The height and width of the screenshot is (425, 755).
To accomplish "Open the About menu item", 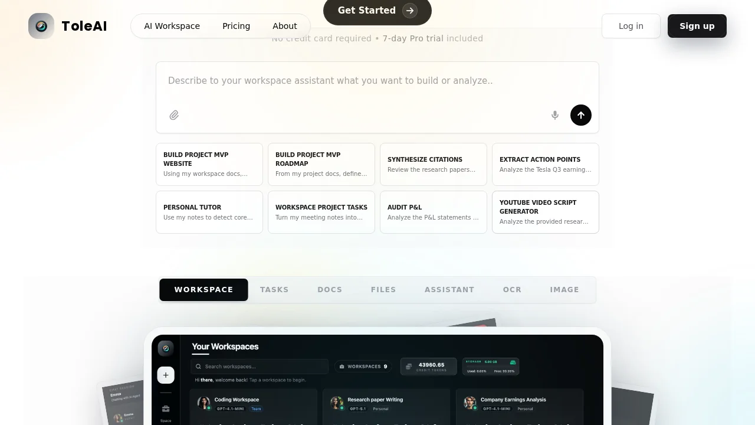I will [x=284, y=26].
